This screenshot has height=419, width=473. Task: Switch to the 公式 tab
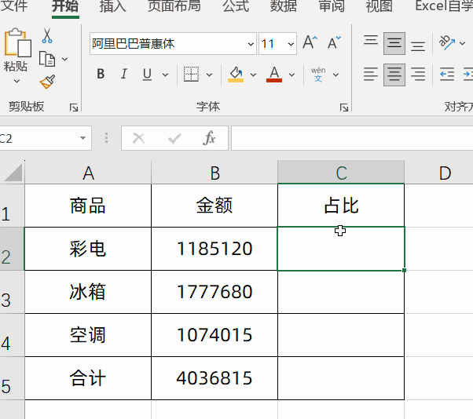click(236, 6)
